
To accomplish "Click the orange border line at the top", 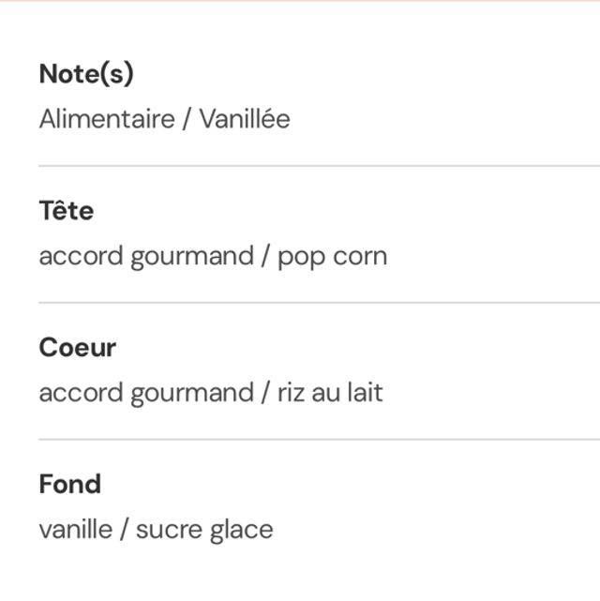I will pyautogui.click(x=300, y=1).
